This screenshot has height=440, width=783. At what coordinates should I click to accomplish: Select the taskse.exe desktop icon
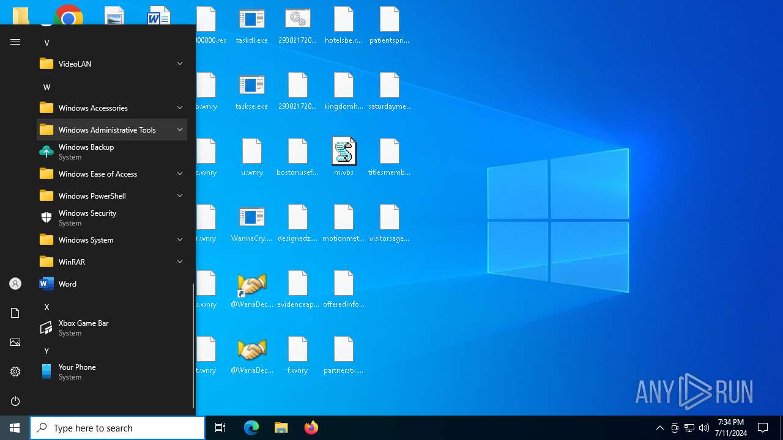[252, 92]
